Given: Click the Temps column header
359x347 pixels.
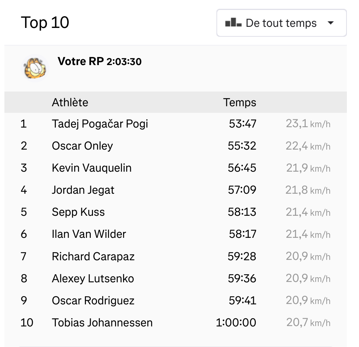Looking at the screenshot, I should point(240,103).
